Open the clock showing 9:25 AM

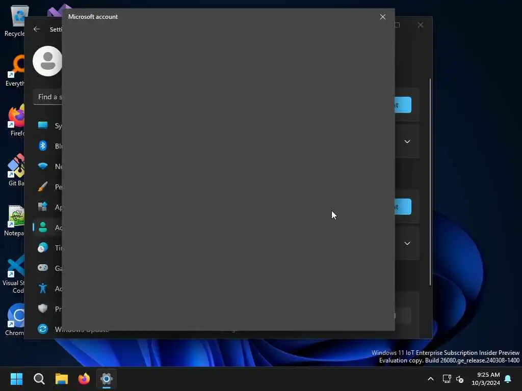point(486,379)
